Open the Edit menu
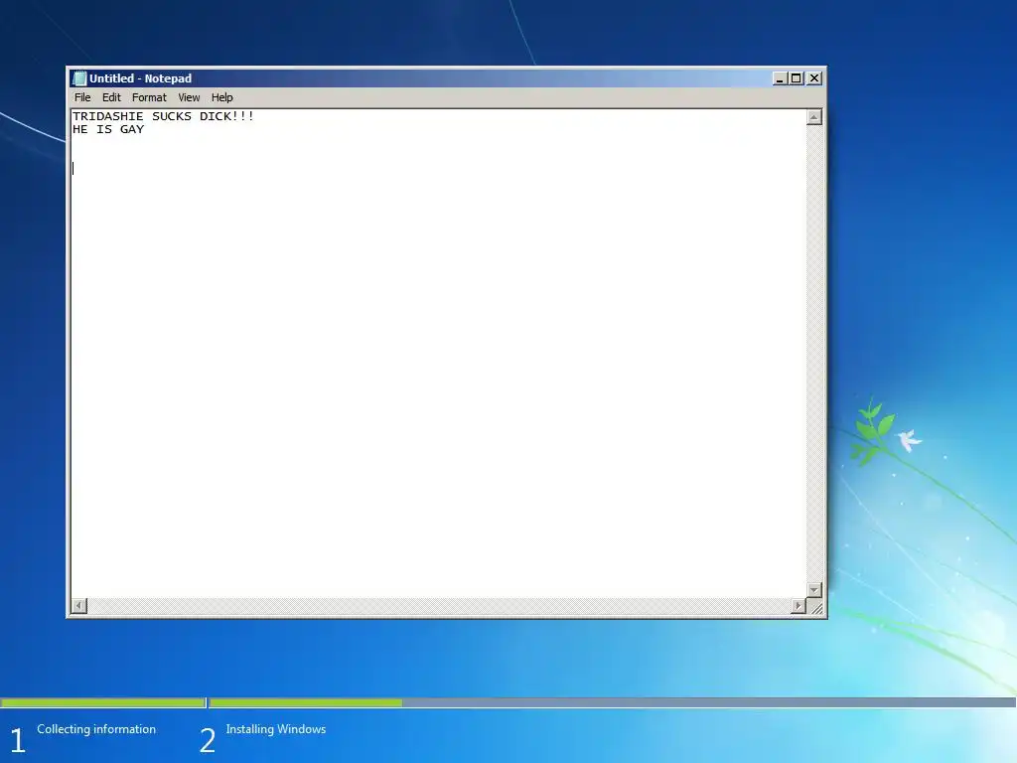This screenshot has height=763, width=1017. pyautogui.click(x=111, y=97)
